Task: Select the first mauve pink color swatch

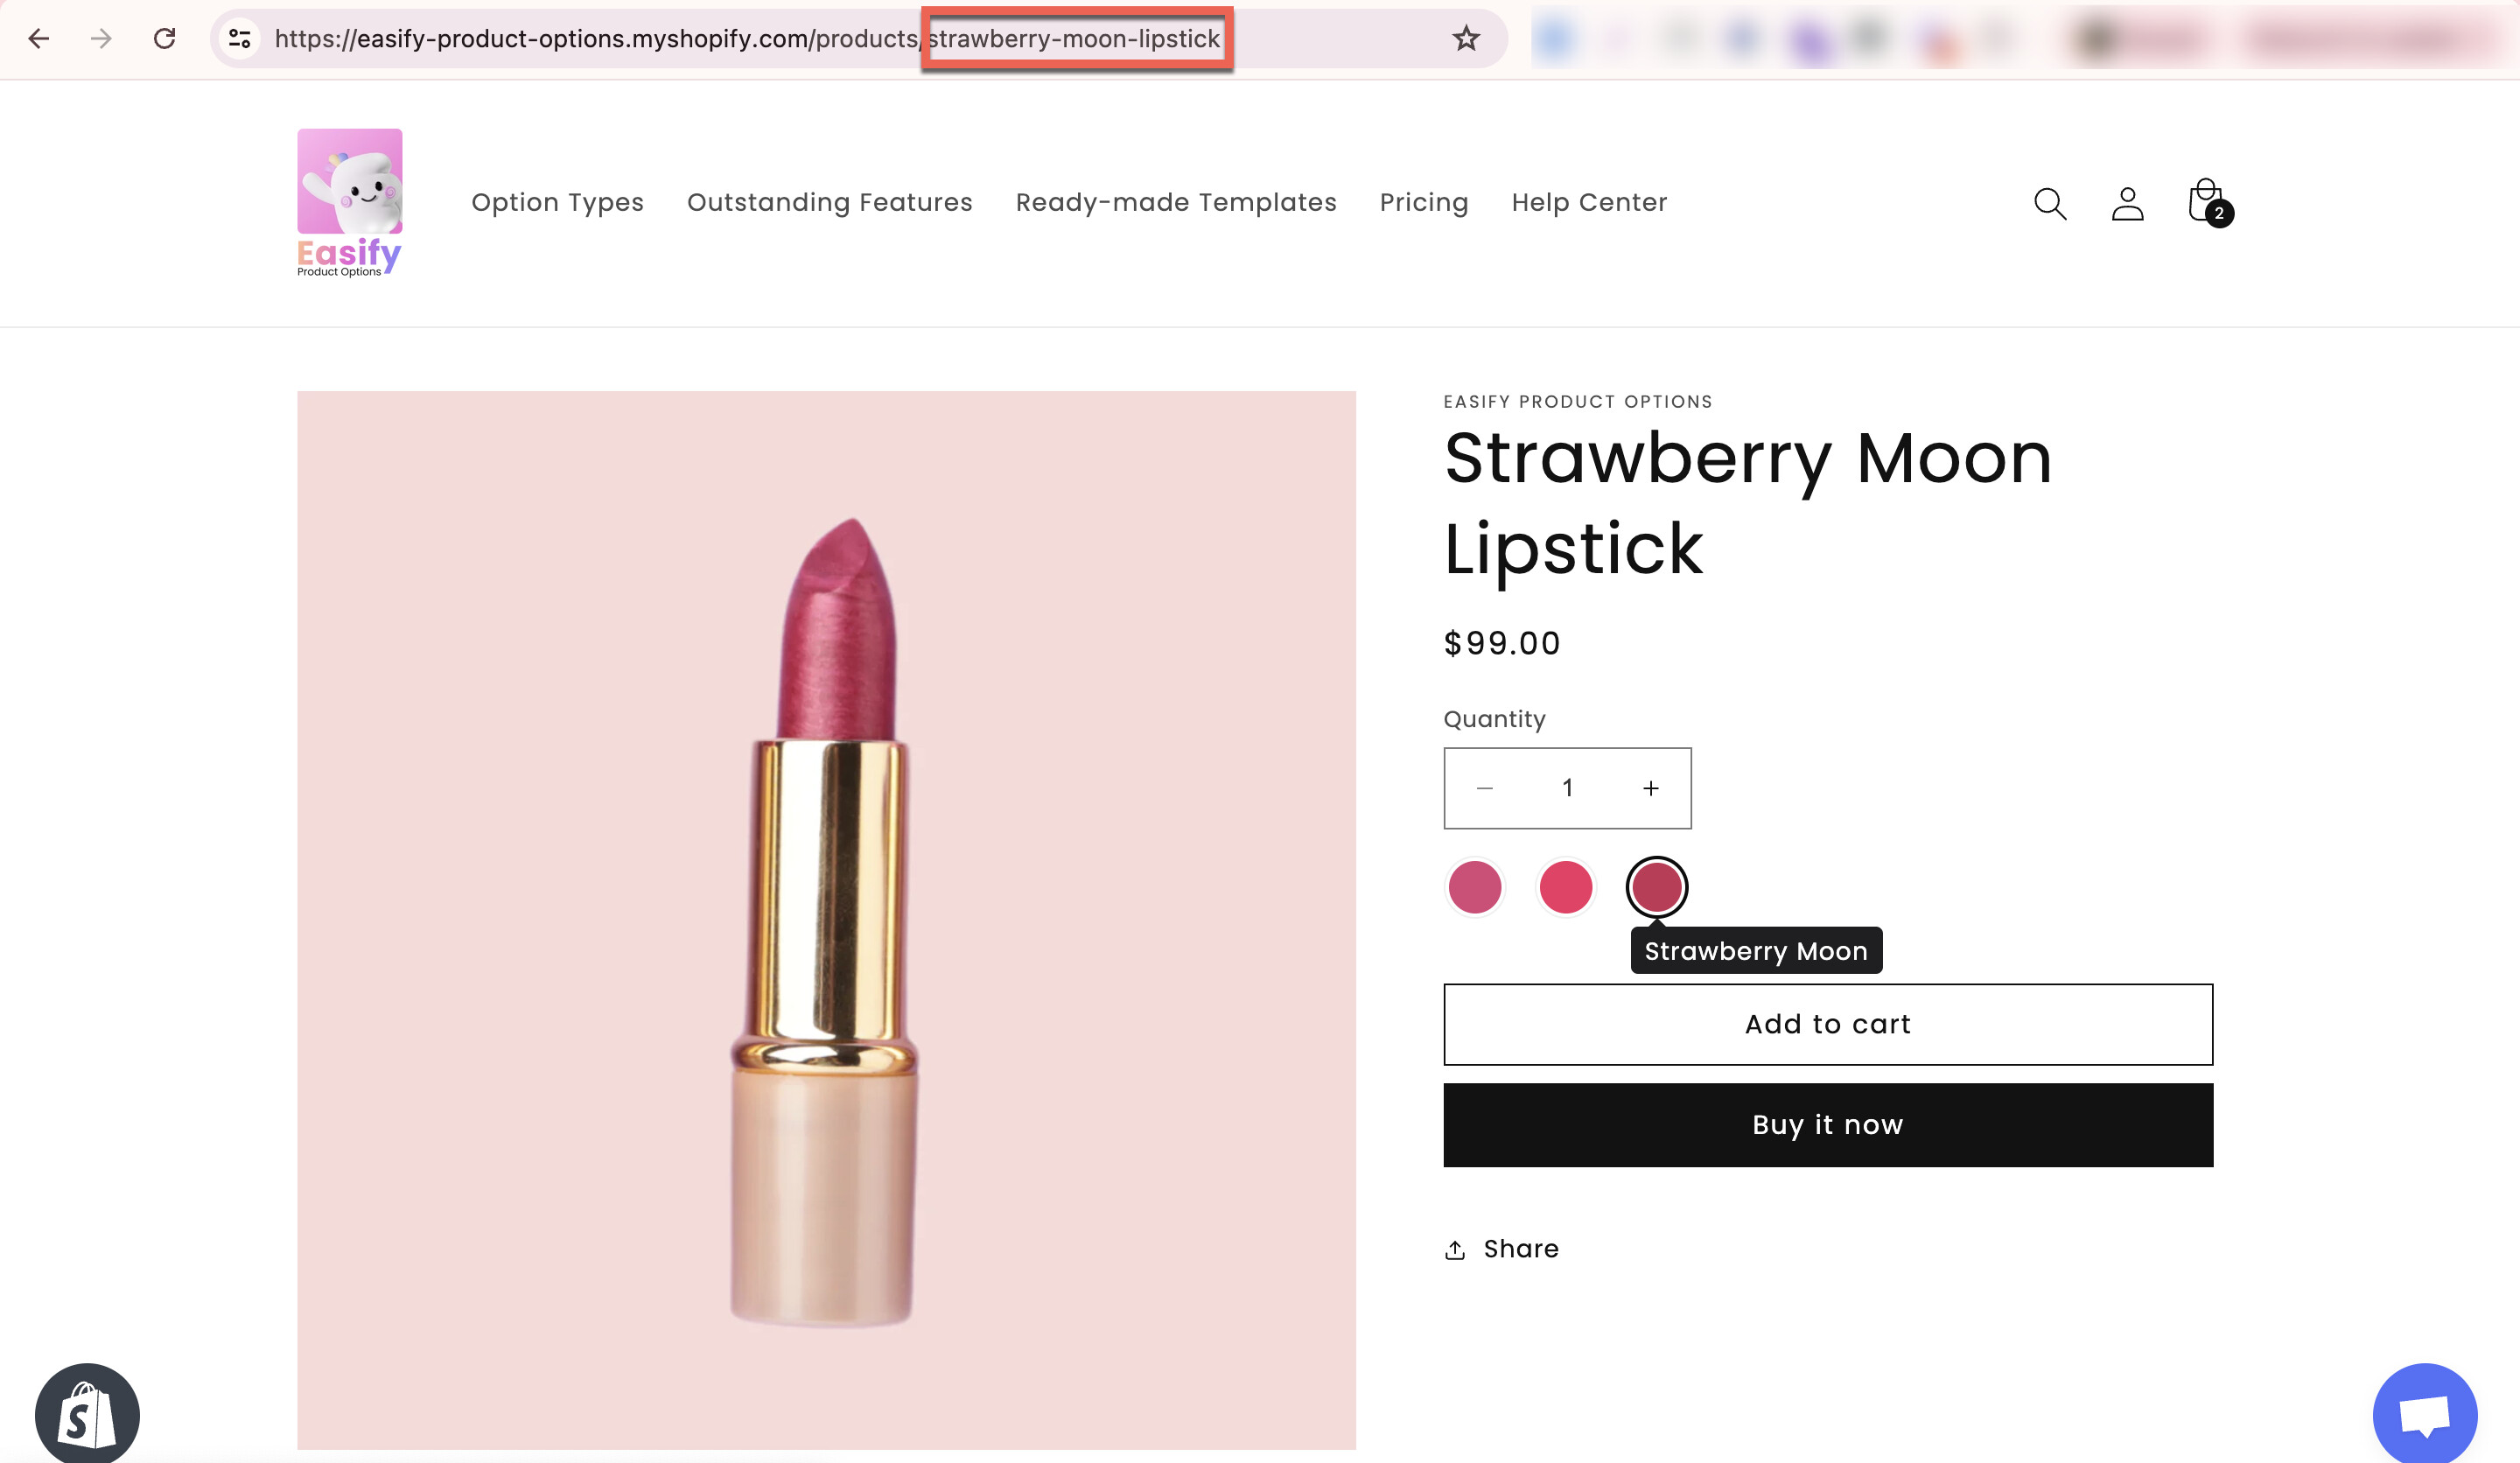Action: (x=1475, y=887)
